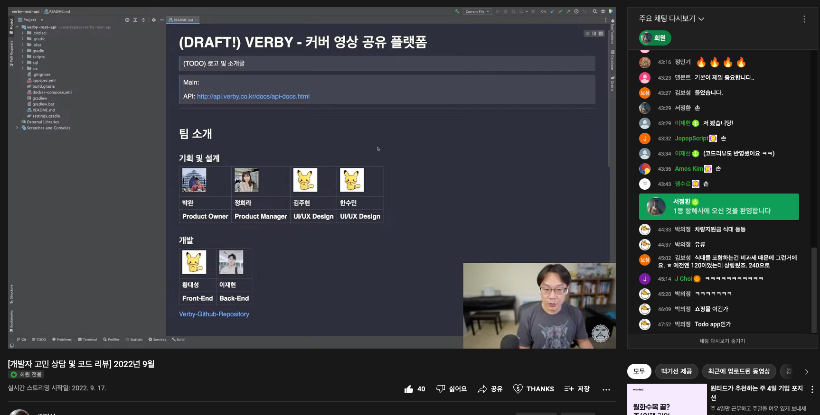Click the Git push arrow icon

568,11
